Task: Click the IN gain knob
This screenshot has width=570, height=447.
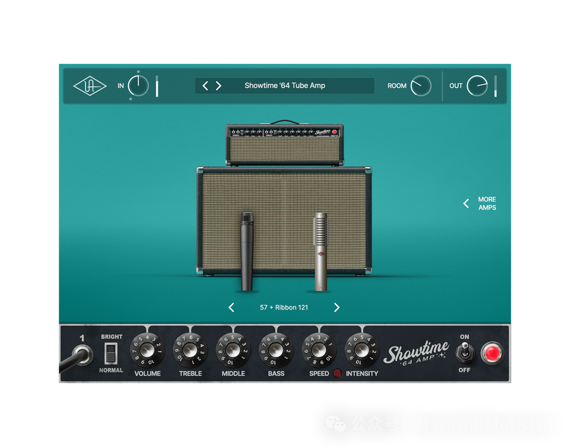Action: tap(138, 86)
